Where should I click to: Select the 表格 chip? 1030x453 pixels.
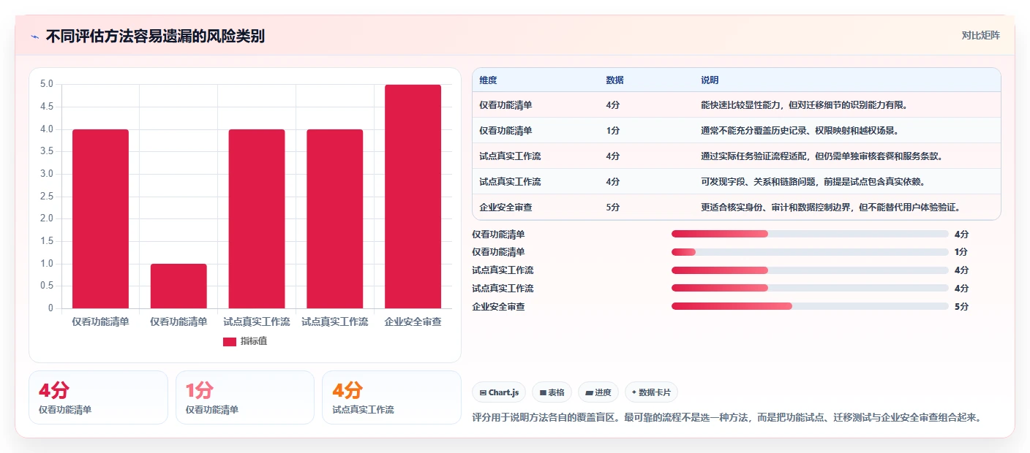click(552, 392)
